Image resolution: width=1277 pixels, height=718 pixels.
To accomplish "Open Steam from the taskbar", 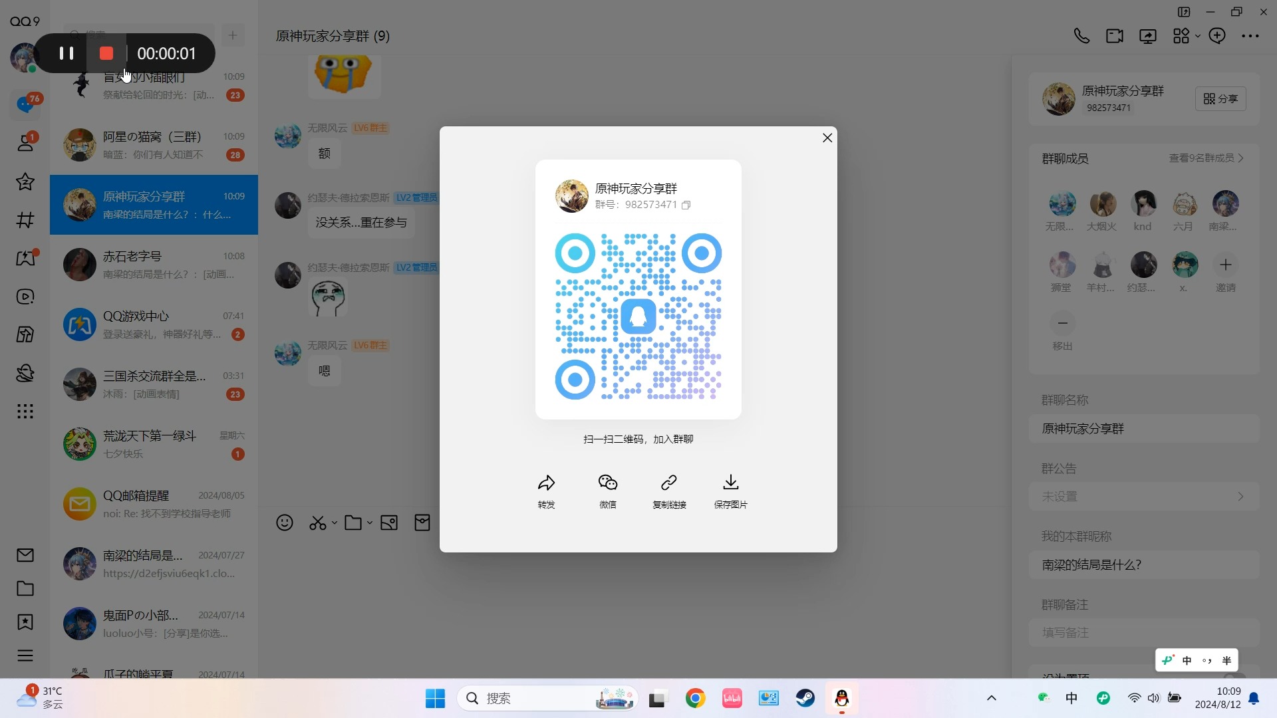I will (x=805, y=698).
